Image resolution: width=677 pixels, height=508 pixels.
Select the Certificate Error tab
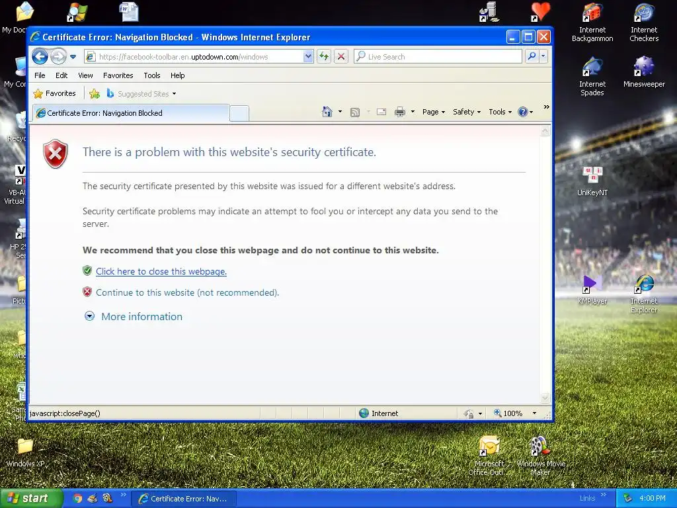[131, 113]
